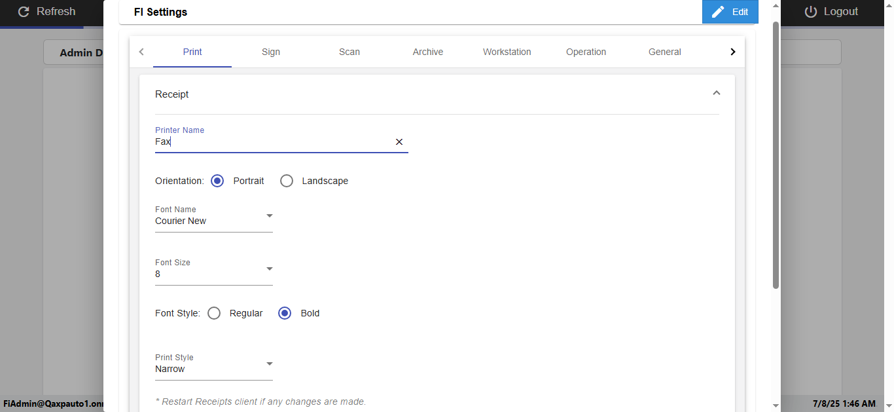
Task: Open the Workstation tab
Action: (507, 52)
